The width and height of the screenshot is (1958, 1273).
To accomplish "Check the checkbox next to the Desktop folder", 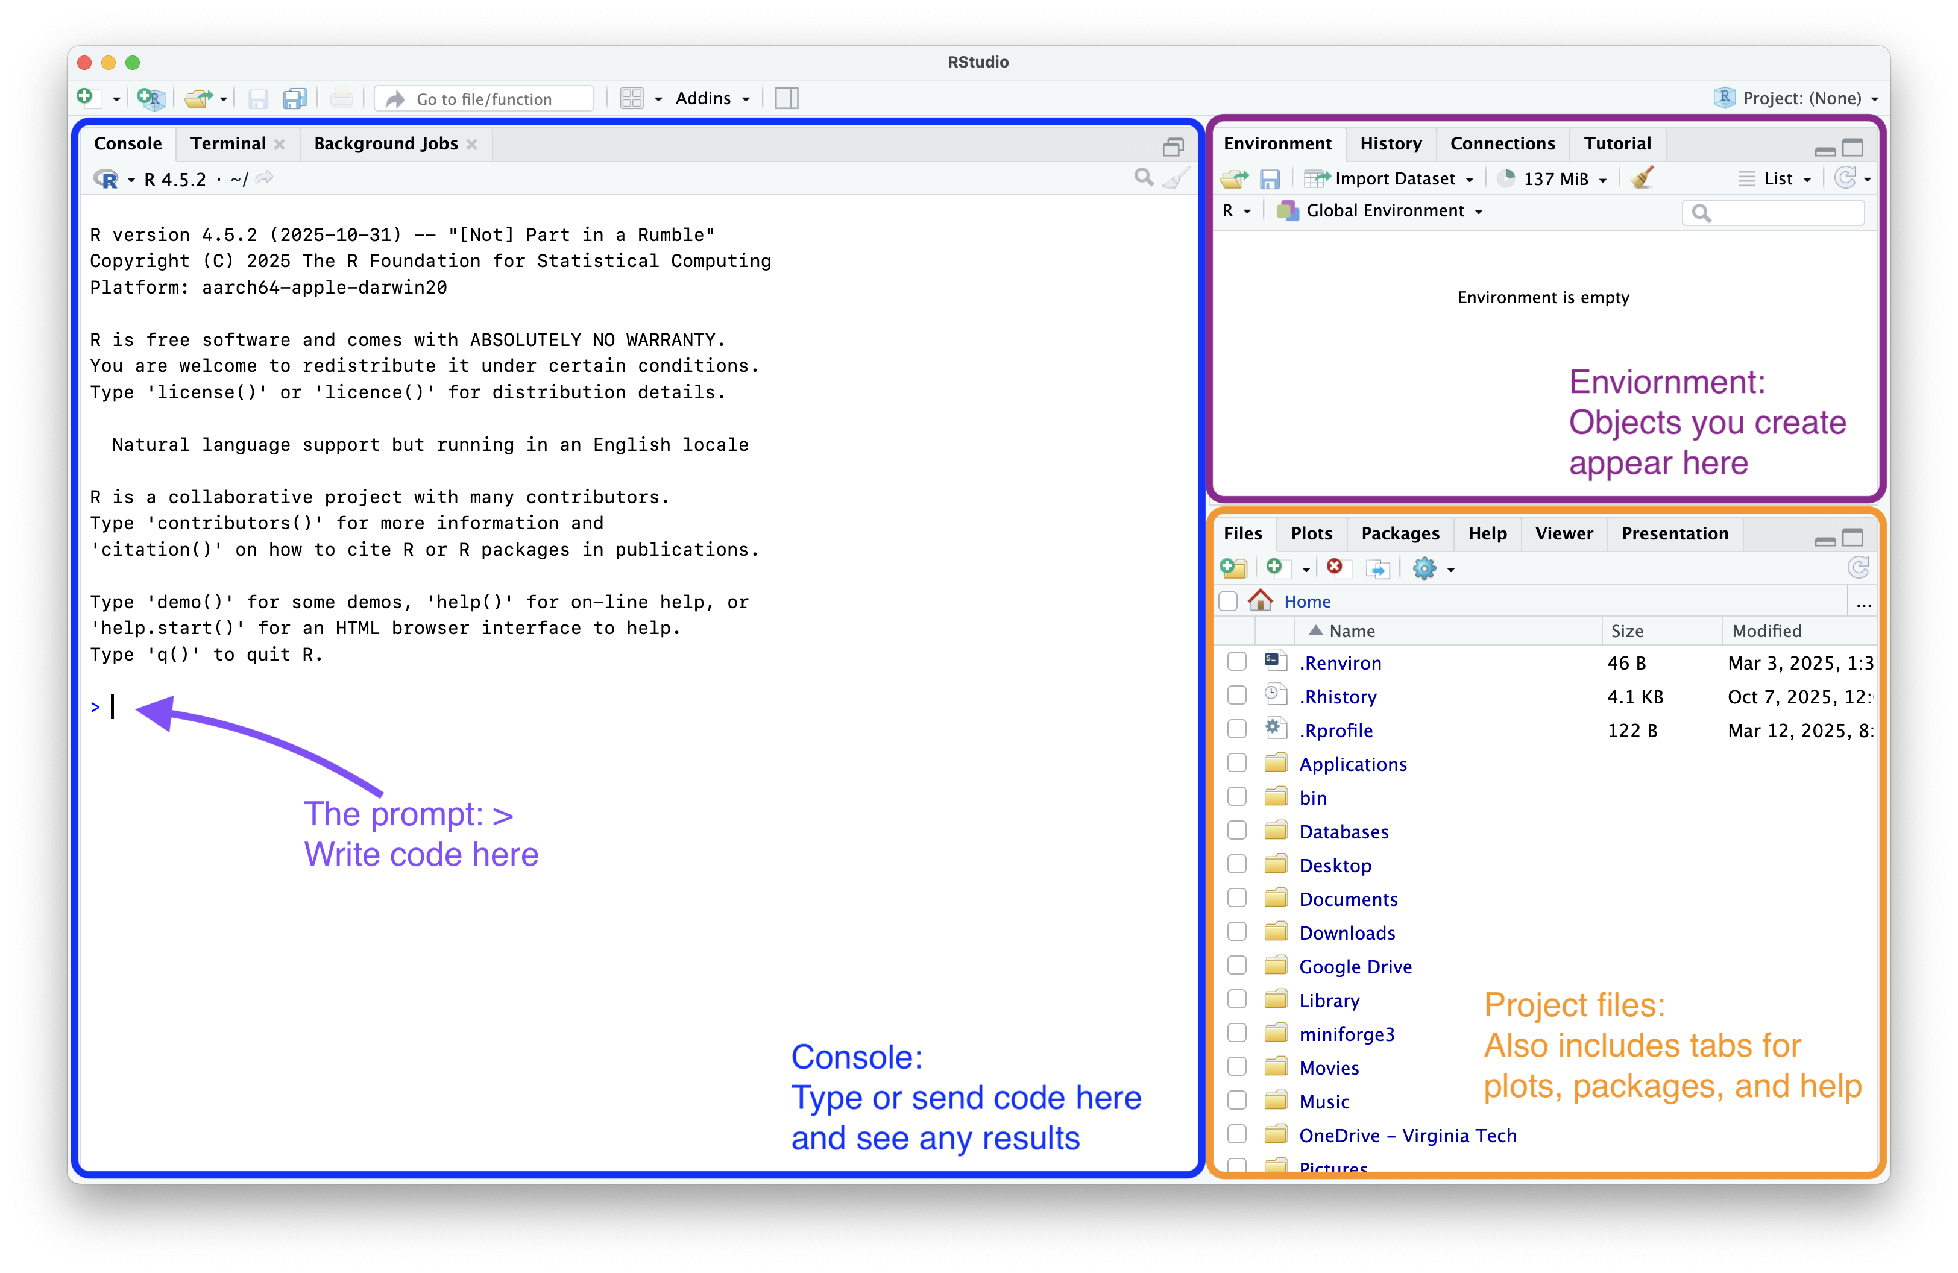I will [1236, 864].
